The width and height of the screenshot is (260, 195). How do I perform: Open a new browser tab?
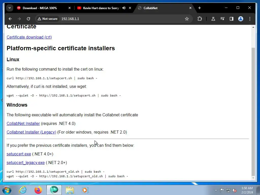click(200, 8)
